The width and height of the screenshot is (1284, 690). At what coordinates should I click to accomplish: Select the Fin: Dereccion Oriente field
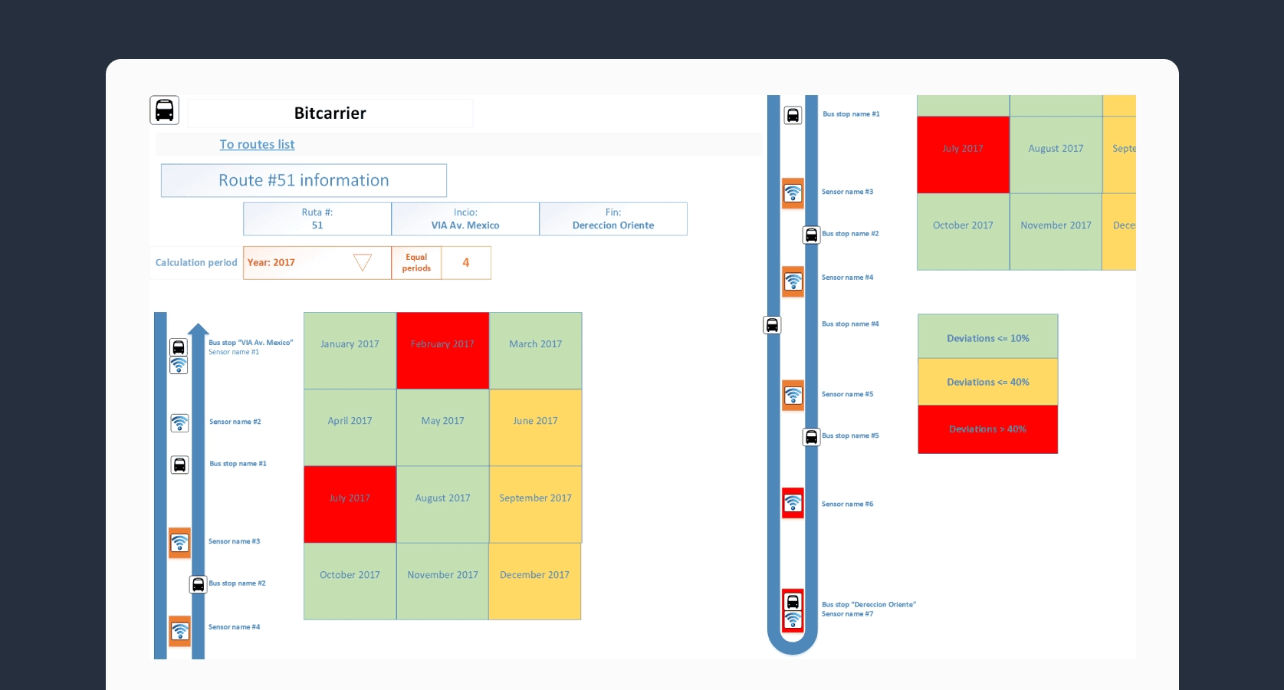(x=613, y=219)
